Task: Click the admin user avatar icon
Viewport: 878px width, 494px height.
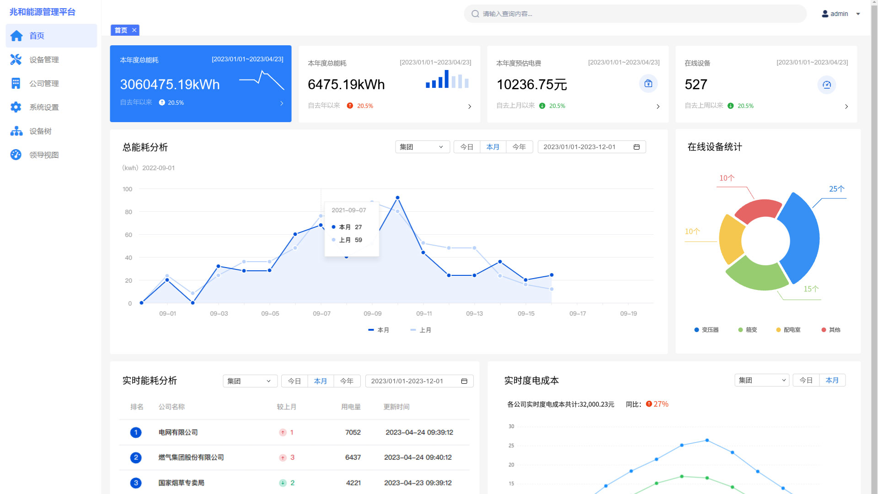Action: [x=825, y=14]
